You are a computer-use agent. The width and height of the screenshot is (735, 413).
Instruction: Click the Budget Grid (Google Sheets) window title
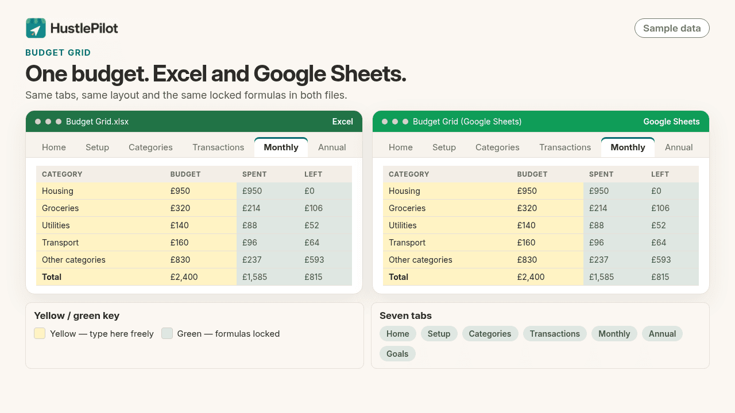coord(467,122)
